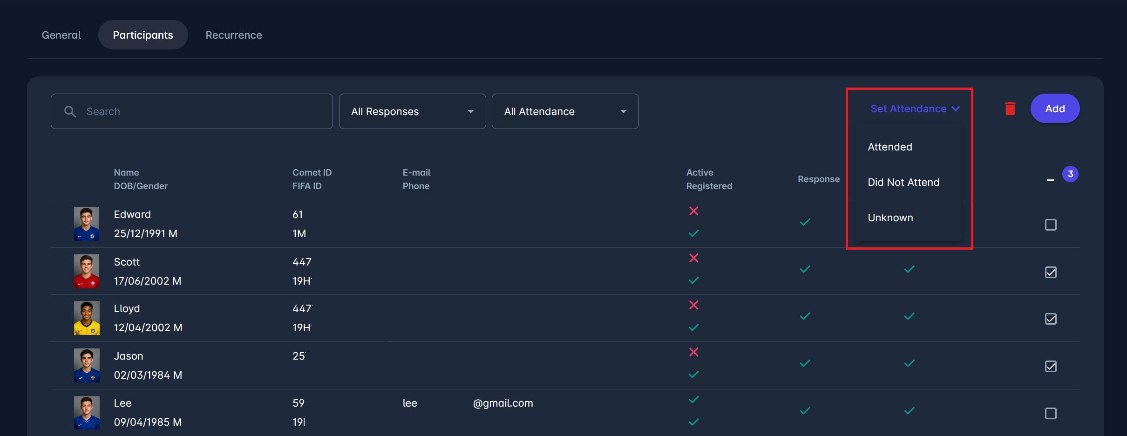Click Lloyd's attendance green checkmark

909,316
